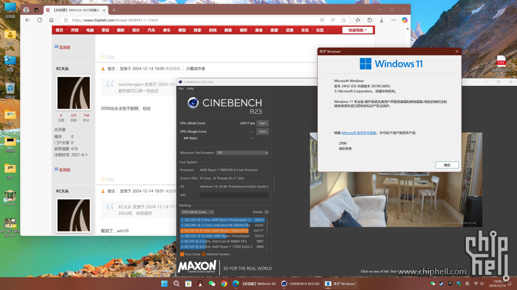Viewport: 517px width, 290px height.
Task: Select 社区 in chiphell nav bar
Action: (320, 30)
